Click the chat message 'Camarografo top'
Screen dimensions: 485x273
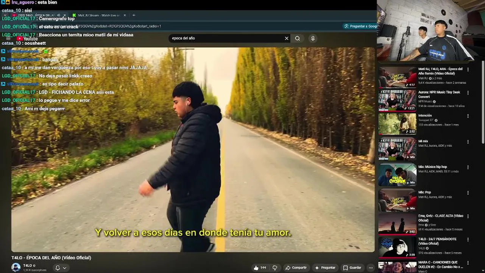click(x=56, y=19)
